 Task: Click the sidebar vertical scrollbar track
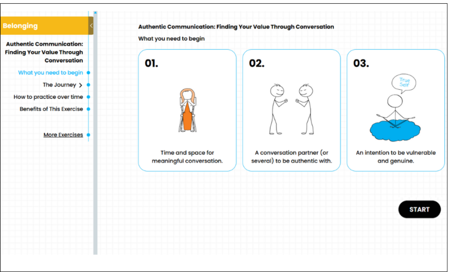point(95,151)
